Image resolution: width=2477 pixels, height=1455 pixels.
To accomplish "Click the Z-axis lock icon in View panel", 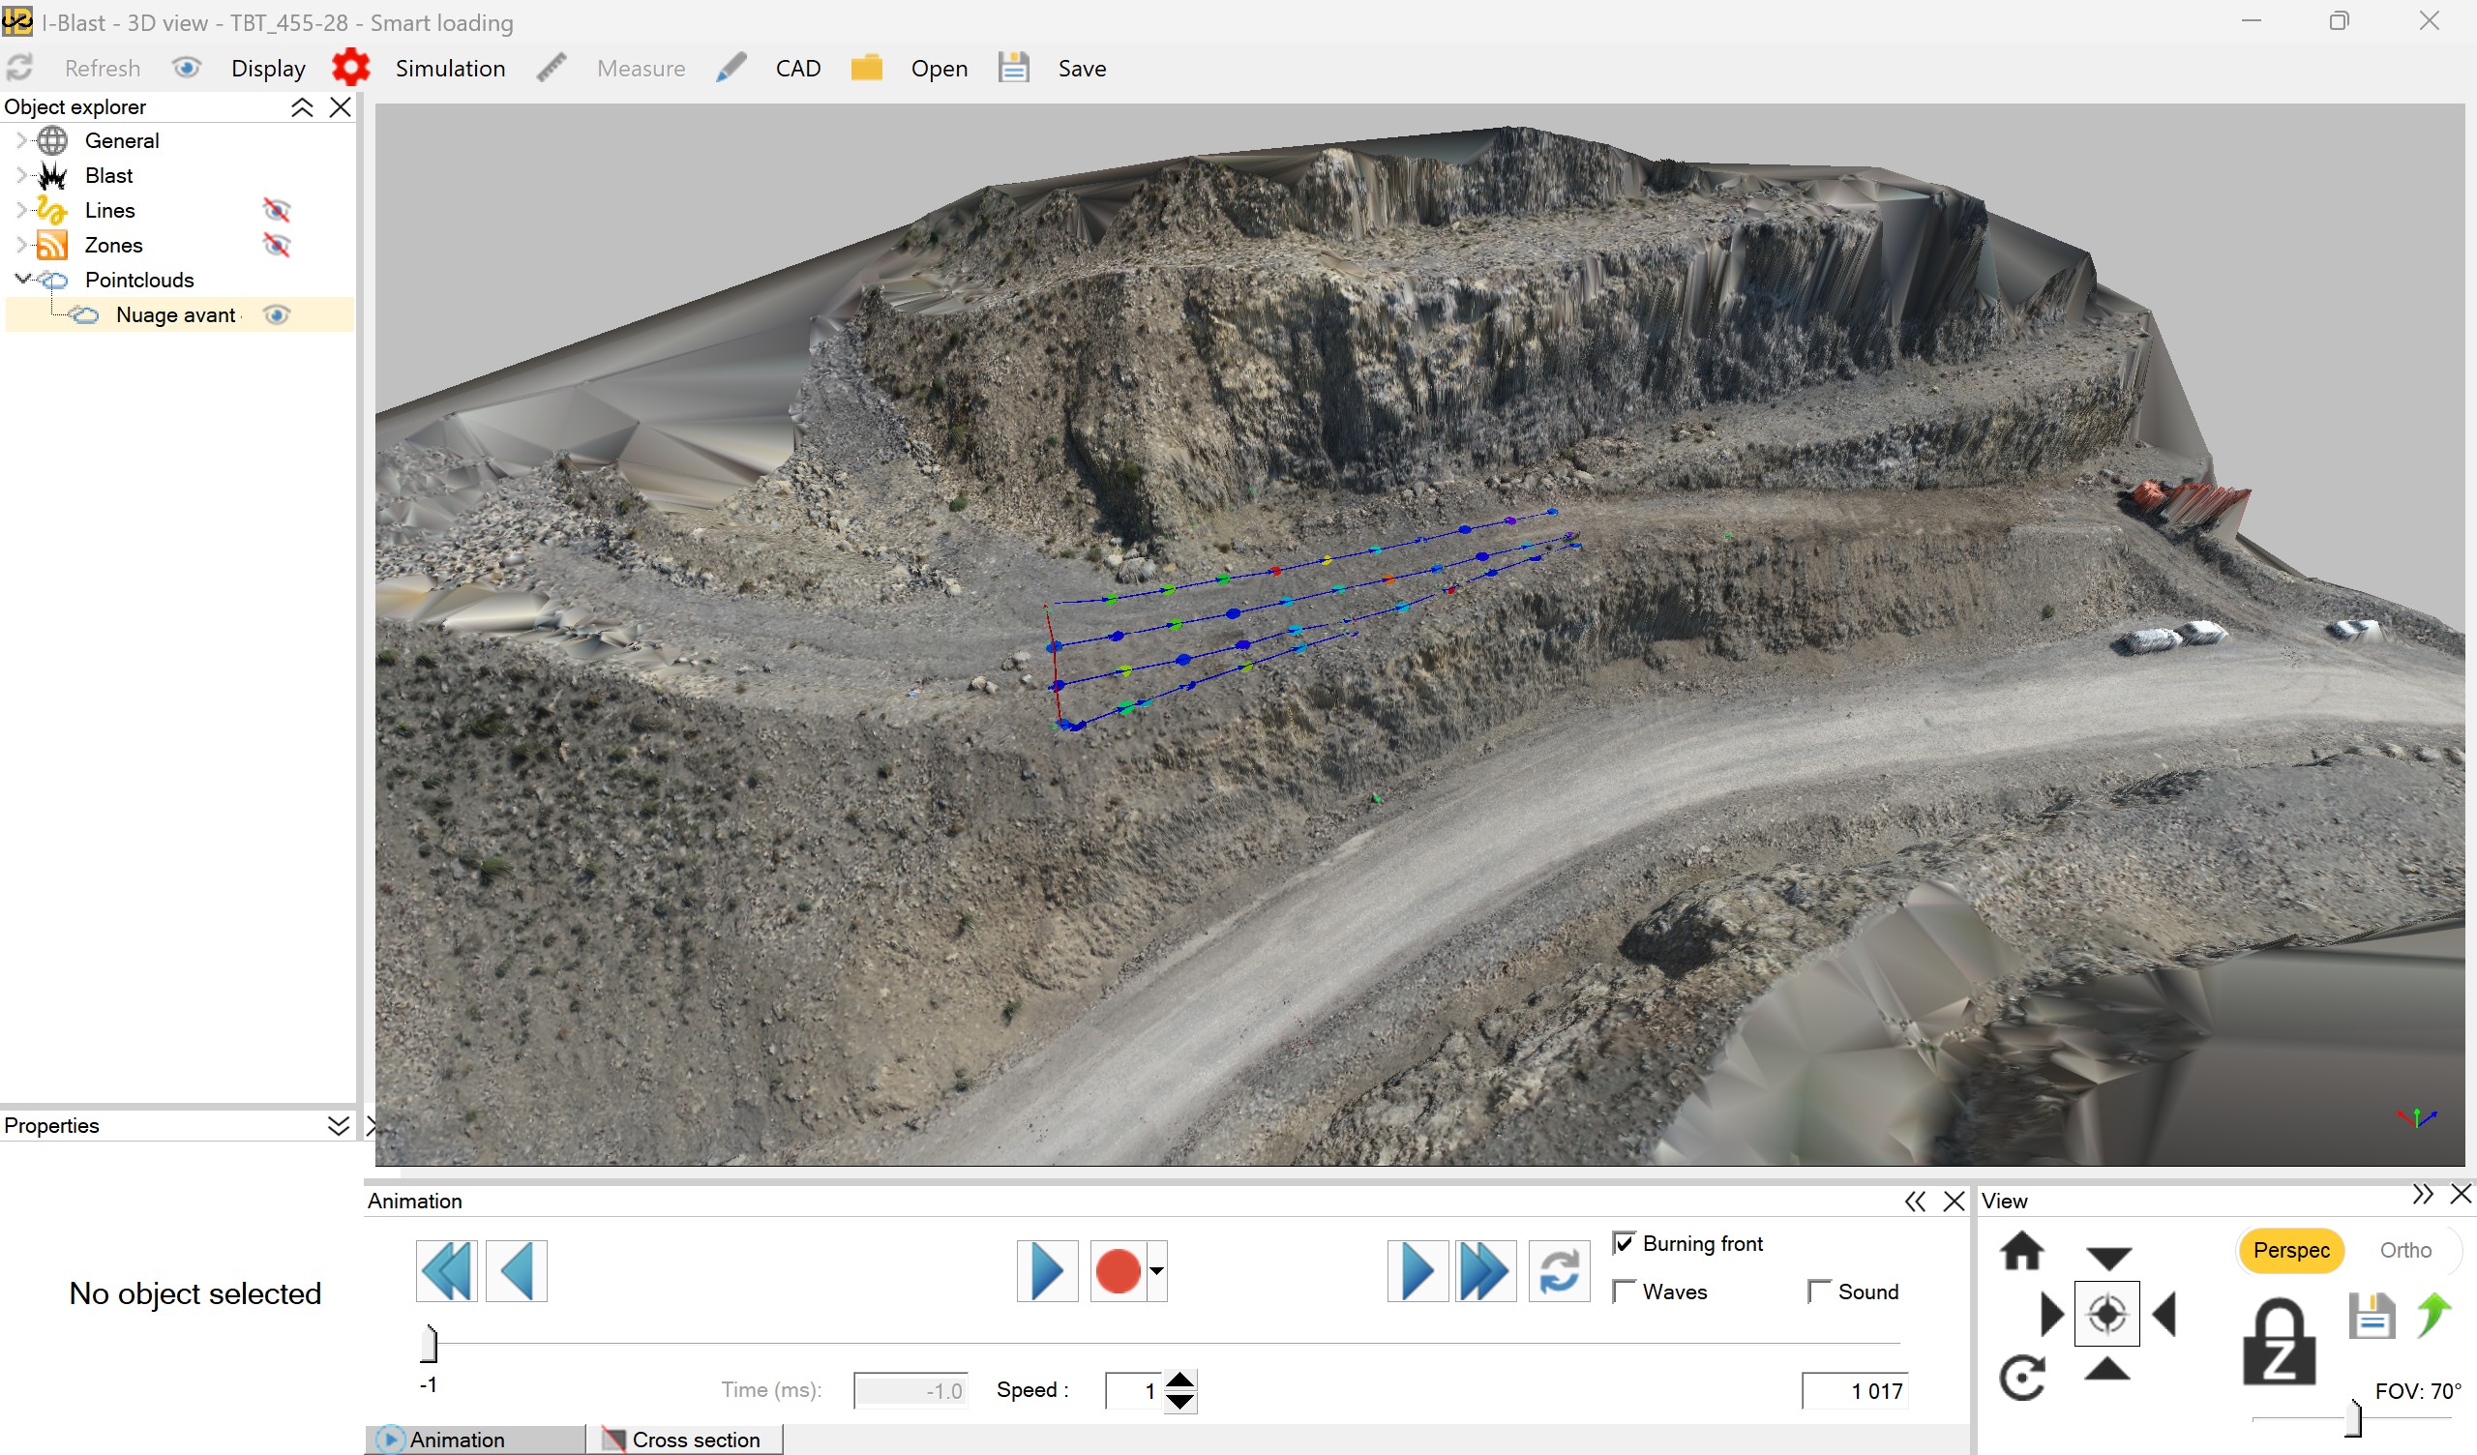I will point(2280,1340).
